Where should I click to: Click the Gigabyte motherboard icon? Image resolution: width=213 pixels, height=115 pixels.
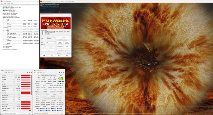(x=3, y=8)
